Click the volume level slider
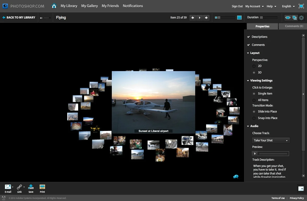The height and width of the screenshot is (201, 307). tap(47, 18)
